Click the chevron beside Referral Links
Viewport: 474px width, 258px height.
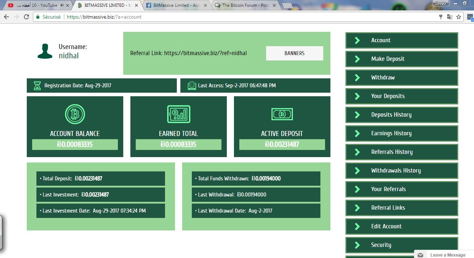pyautogui.click(x=357, y=208)
